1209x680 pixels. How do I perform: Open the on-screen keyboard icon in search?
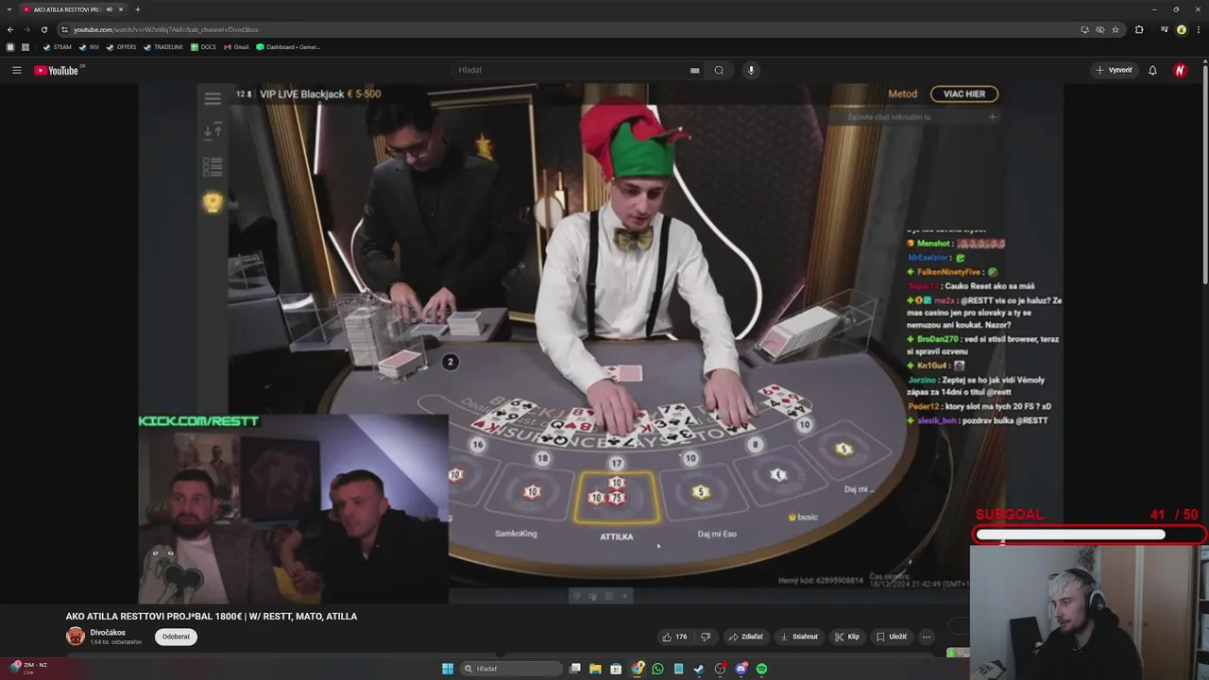coord(695,70)
